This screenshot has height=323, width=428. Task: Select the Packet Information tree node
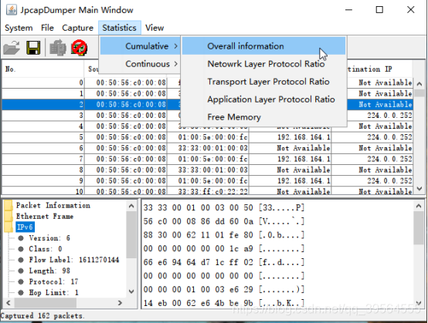(53, 205)
